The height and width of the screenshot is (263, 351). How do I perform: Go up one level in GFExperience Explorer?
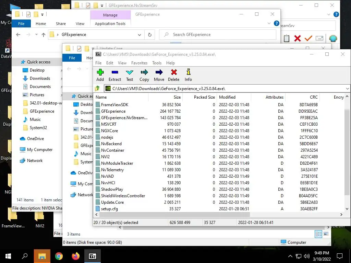click(44, 35)
